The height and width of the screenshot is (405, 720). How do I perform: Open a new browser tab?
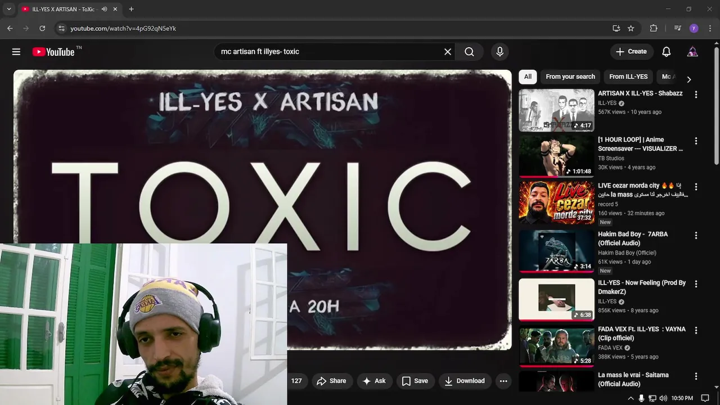pos(131,9)
